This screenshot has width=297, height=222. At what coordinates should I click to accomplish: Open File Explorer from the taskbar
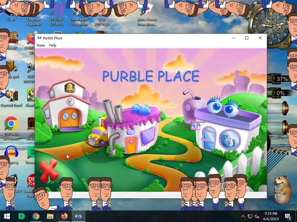coord(50,216)
